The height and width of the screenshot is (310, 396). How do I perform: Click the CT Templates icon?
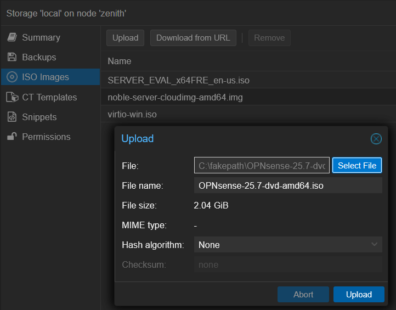(x=12, y=97)
